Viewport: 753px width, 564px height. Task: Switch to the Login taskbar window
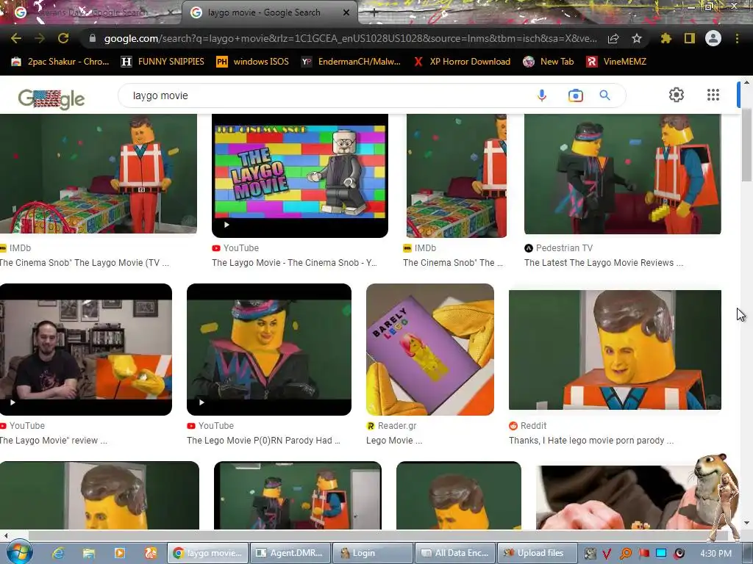[373, 553]
